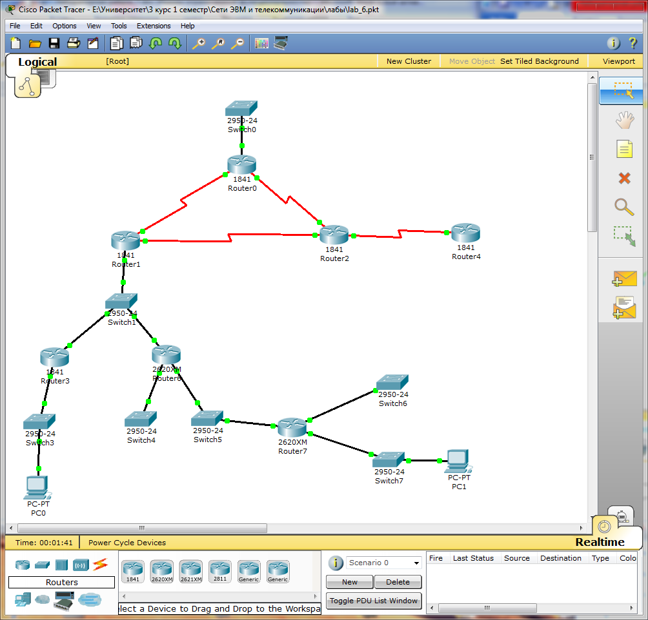Click the Paste toolbar icon
This screenshot has width=648, height=620.
136,43
